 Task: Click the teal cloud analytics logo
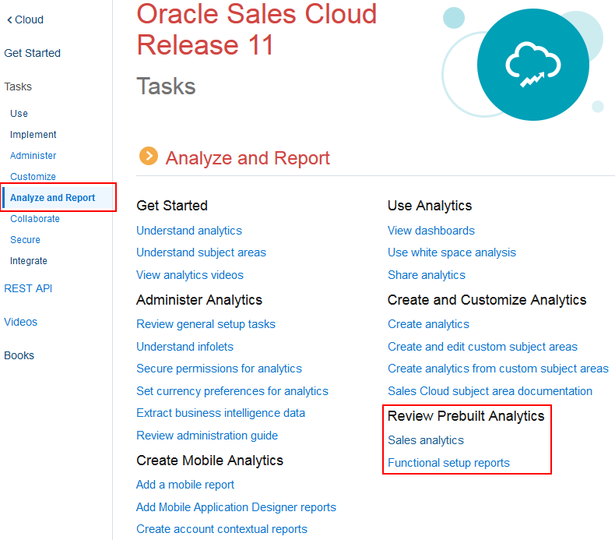532,65
